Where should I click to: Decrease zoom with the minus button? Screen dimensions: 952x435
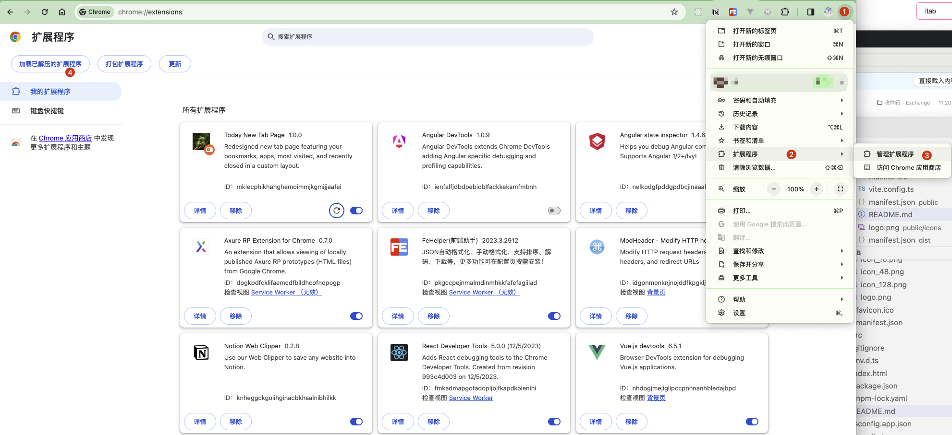[774, 189]
